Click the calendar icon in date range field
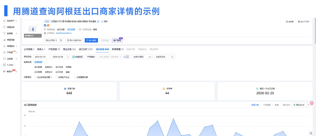The image size is (316, 136). coord(68,57)
